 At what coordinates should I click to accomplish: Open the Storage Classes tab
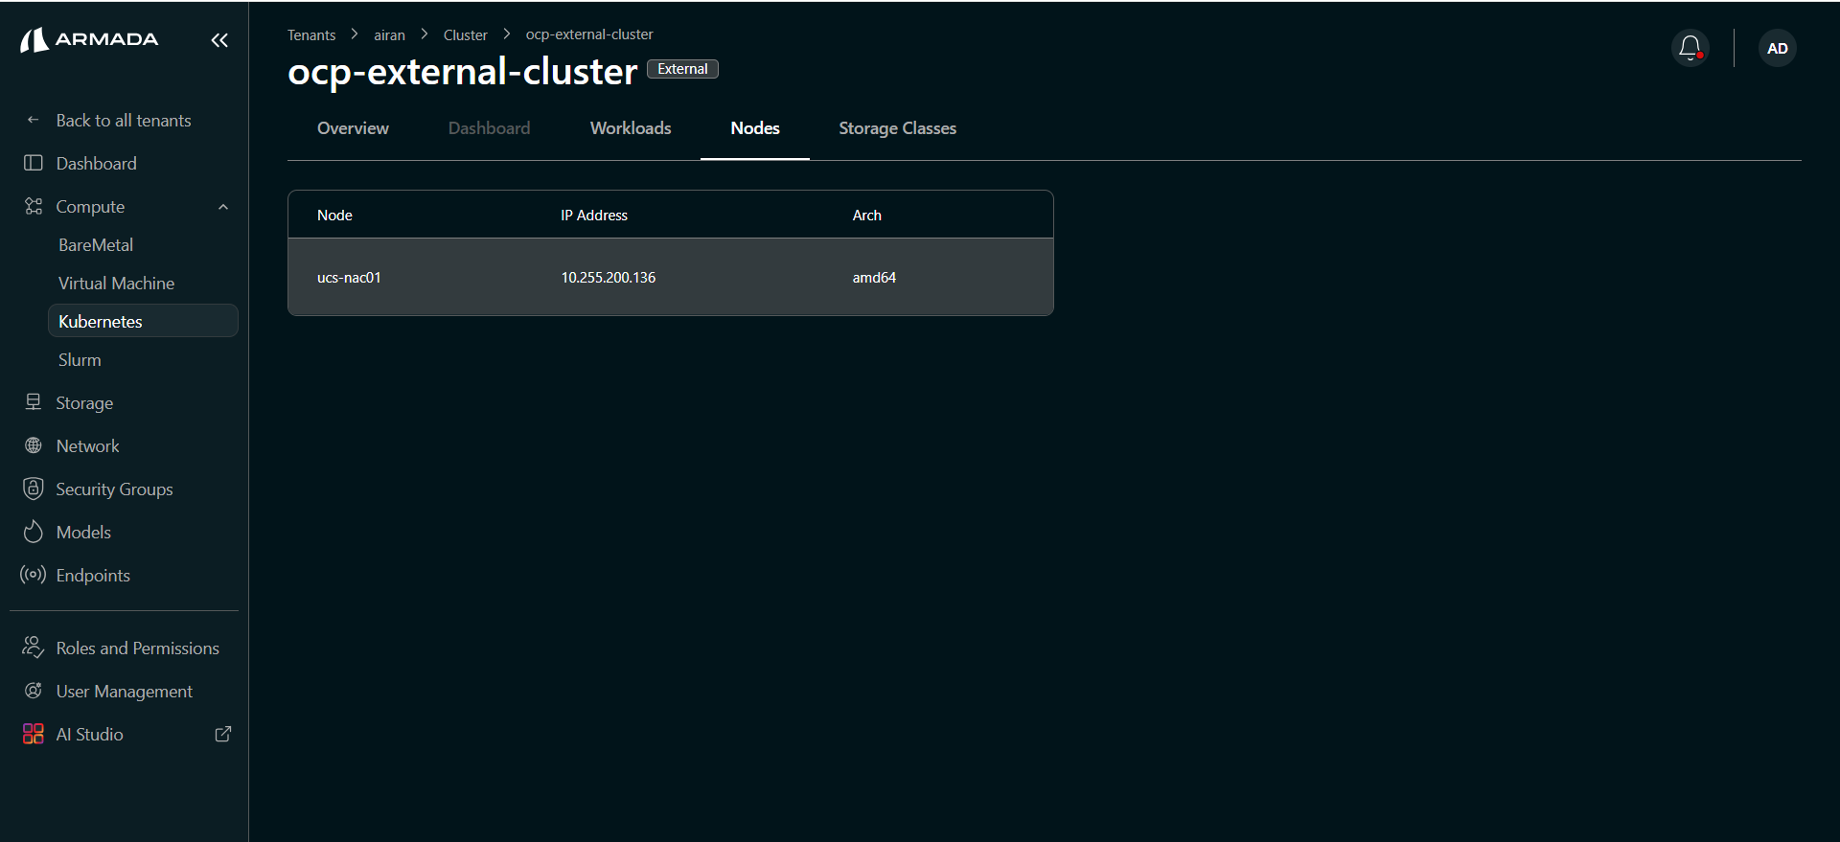click(898, 128)
